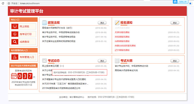Click the date (2020-05-25) beside 天津市报名通知
This screenshot has width=194, height=104.
[173, 32]
